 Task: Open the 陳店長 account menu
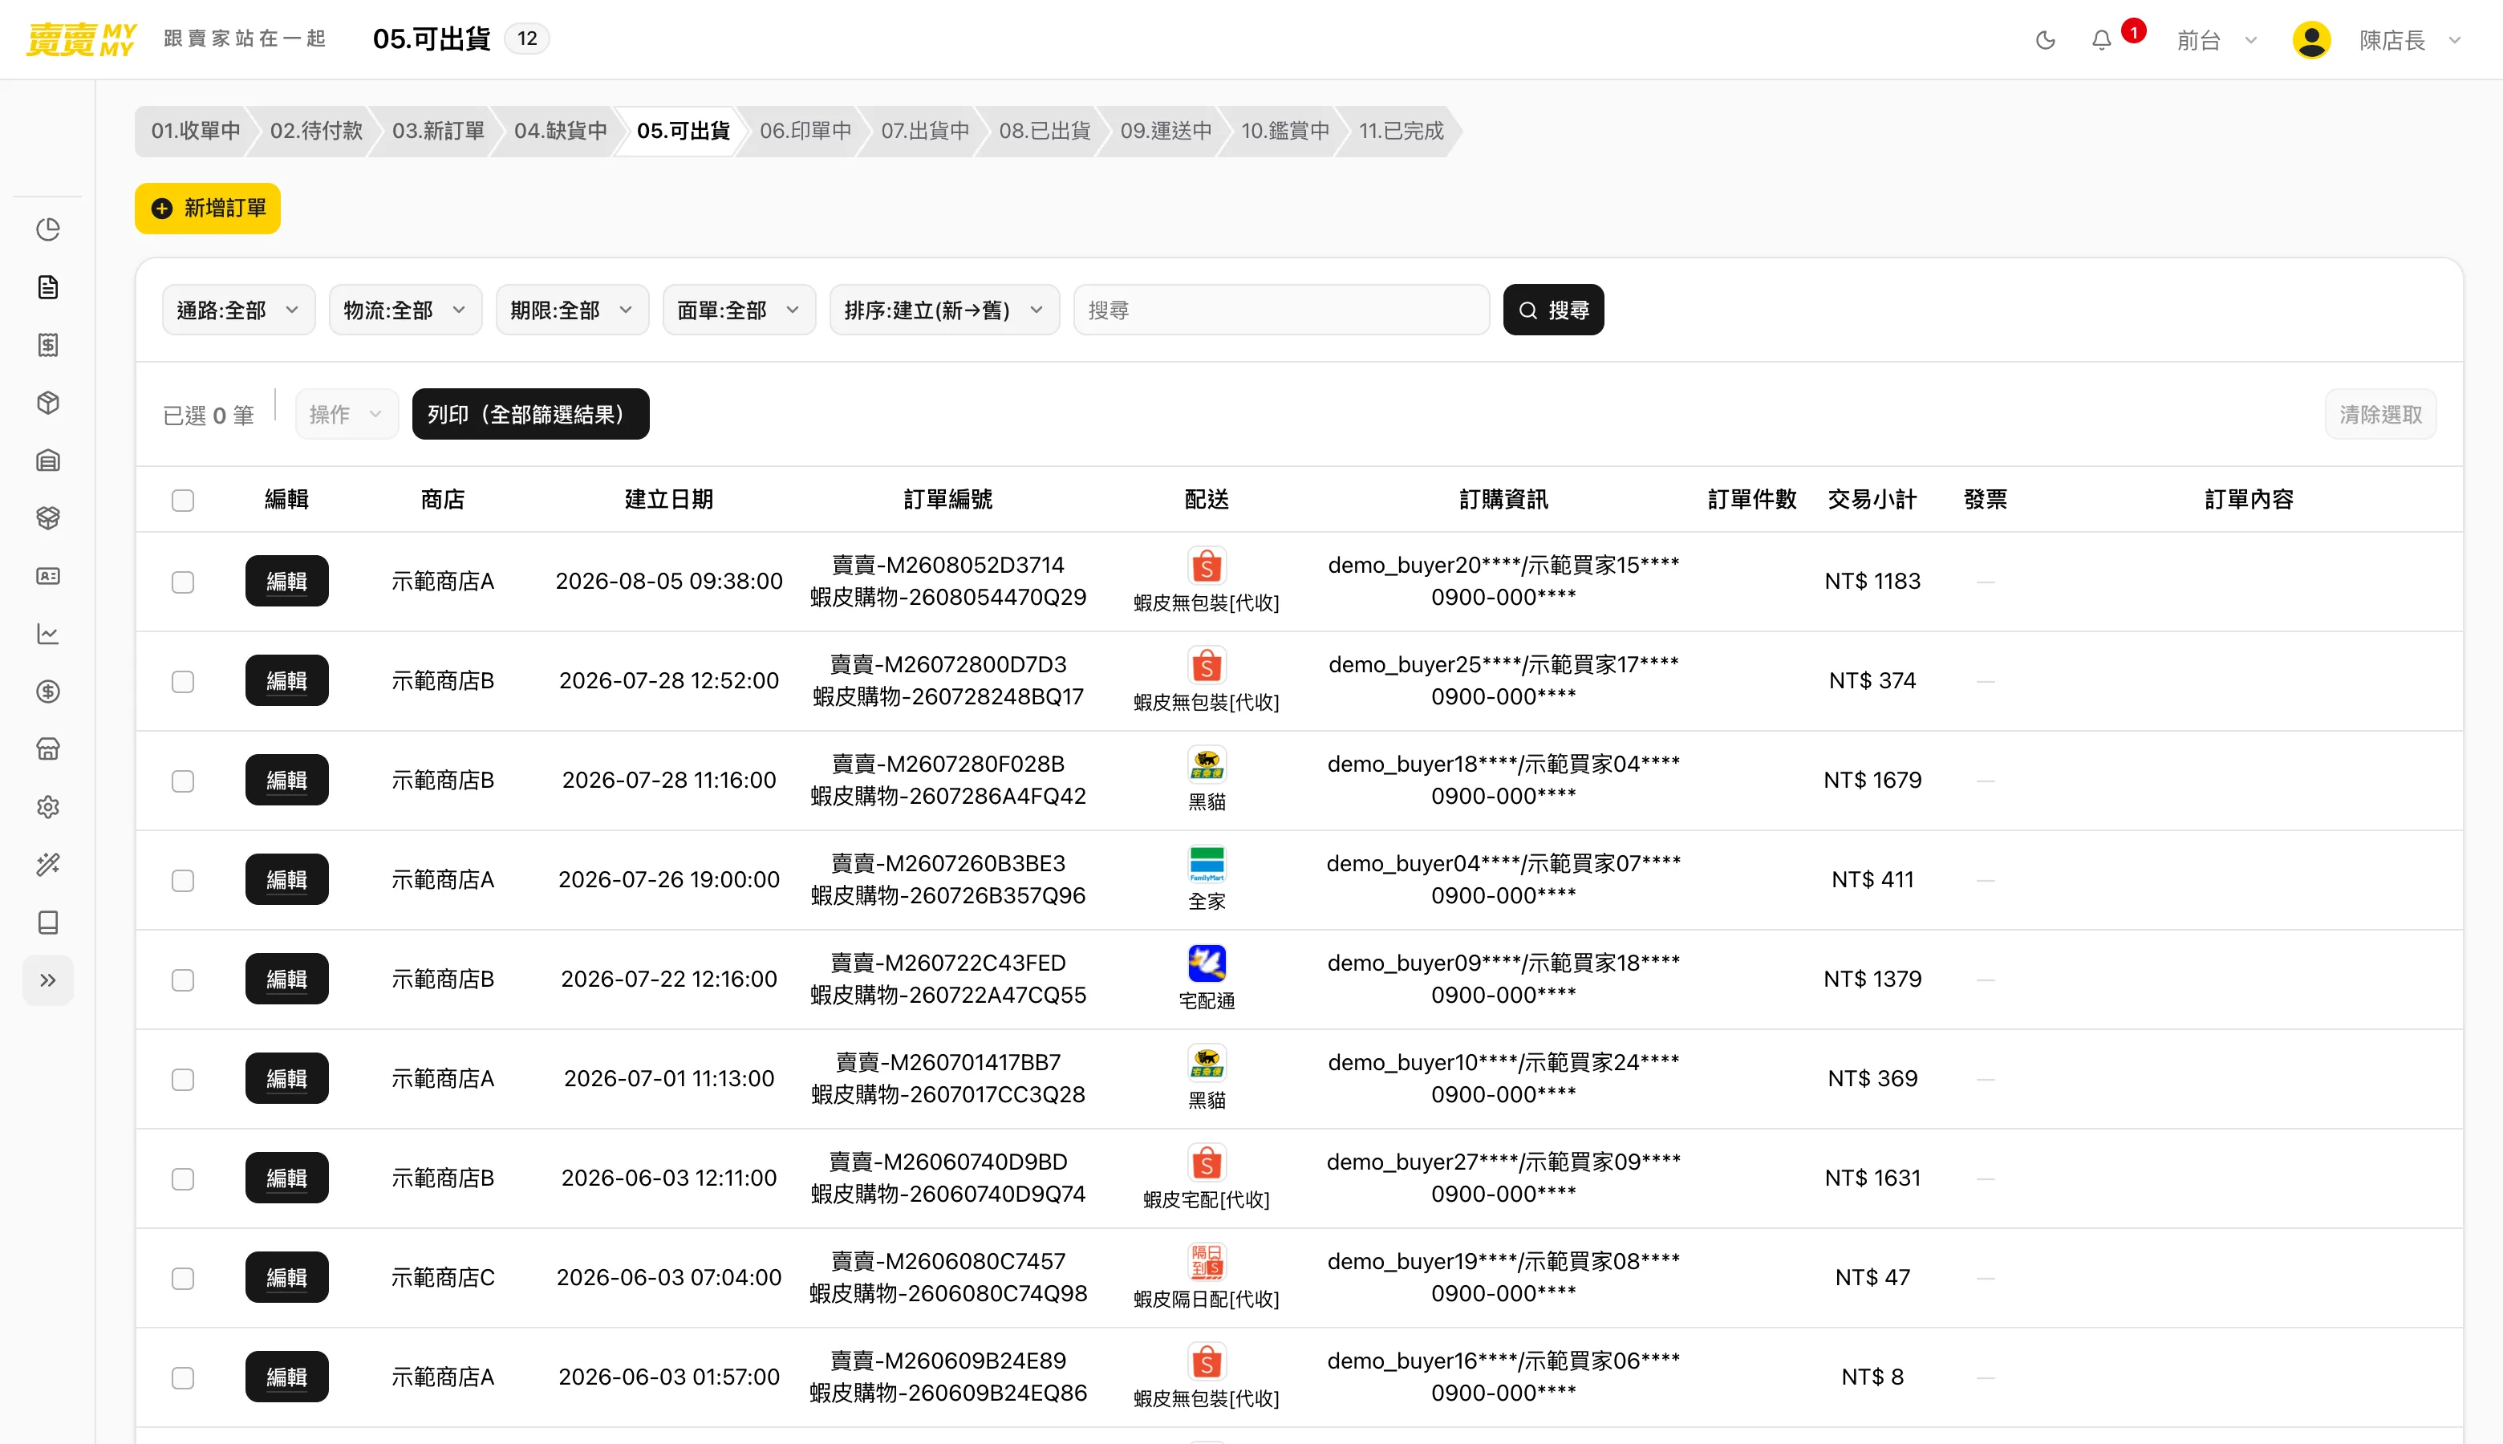point(2410,39)
